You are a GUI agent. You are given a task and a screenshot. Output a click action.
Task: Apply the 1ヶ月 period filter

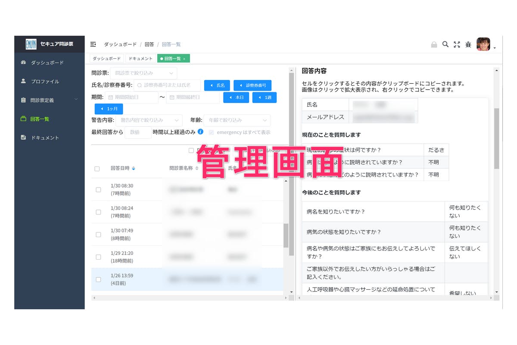[x=108, y=109]
